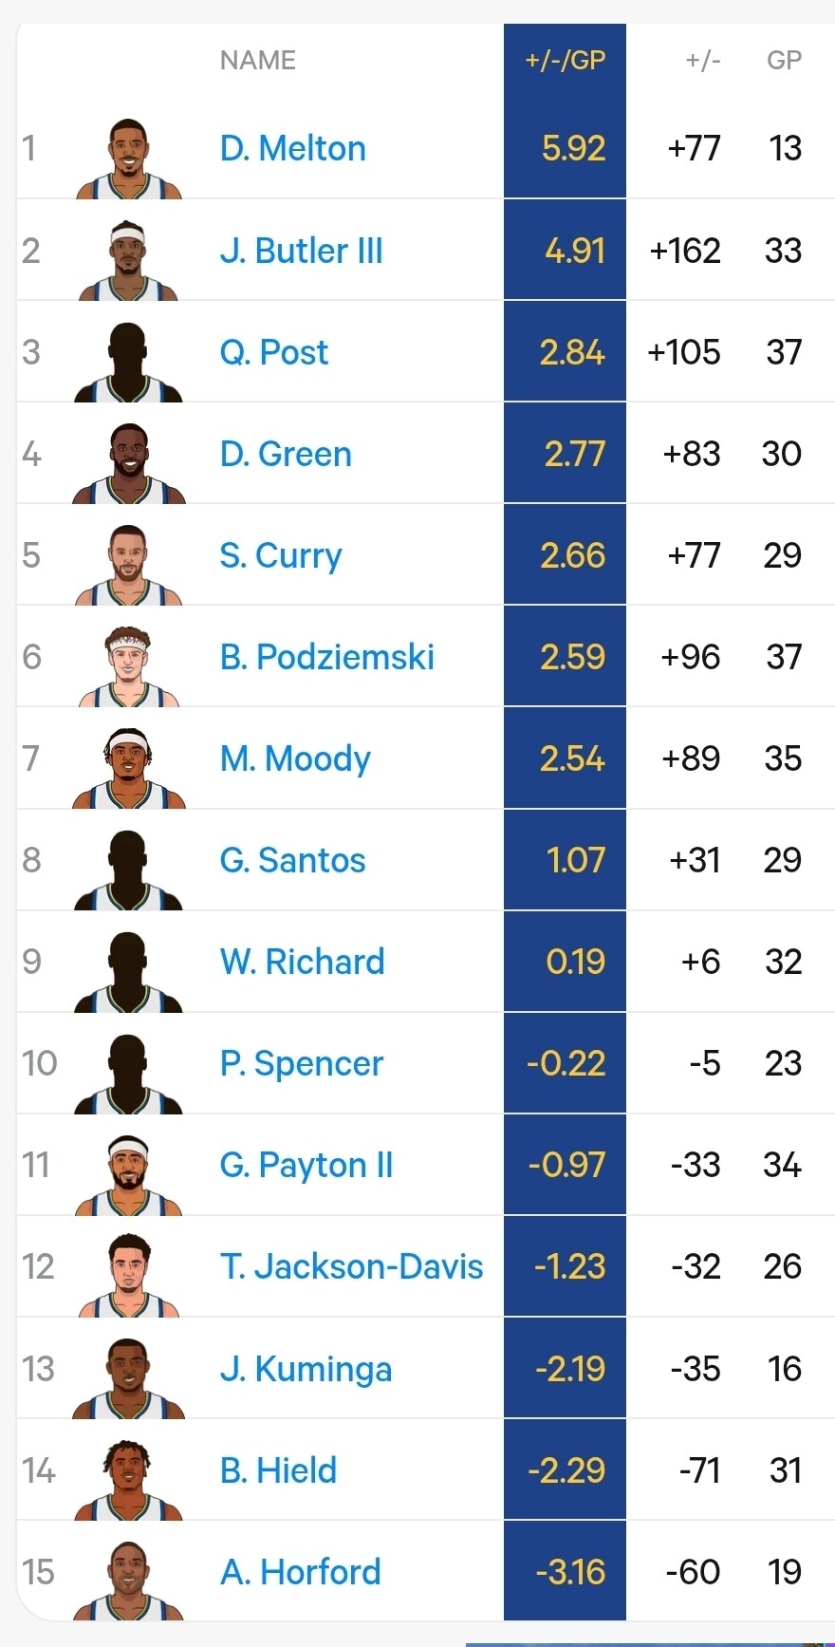Open the silhouette avatar for Q. Post

click(129, 362)
